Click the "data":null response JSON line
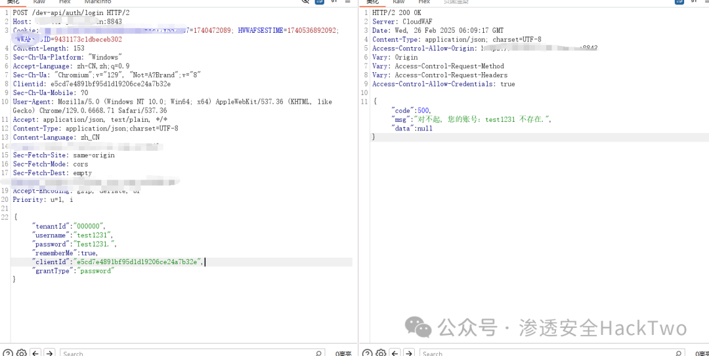The height and width of the screenshot is (356, 709). [412, 129]
